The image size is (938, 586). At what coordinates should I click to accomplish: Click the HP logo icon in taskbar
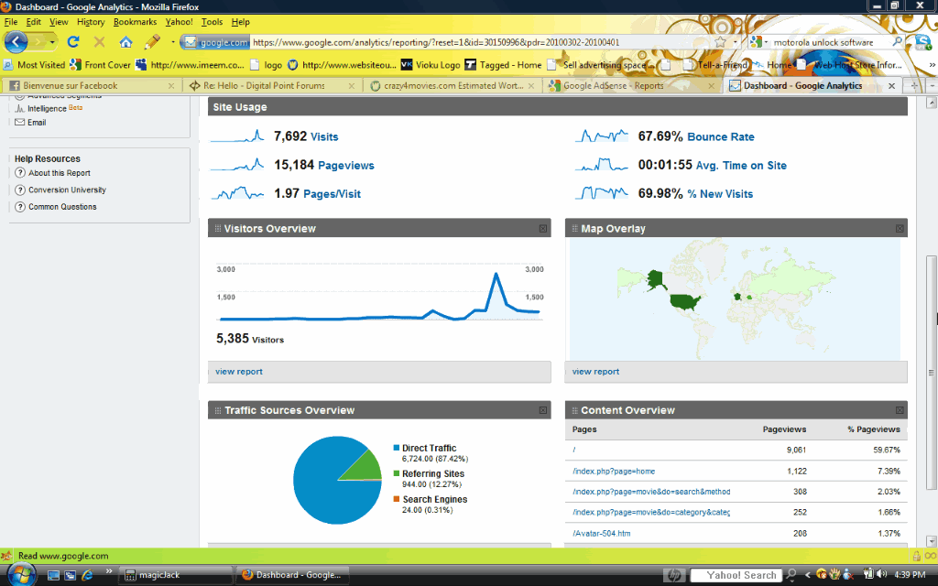click(x=673, y=575)
